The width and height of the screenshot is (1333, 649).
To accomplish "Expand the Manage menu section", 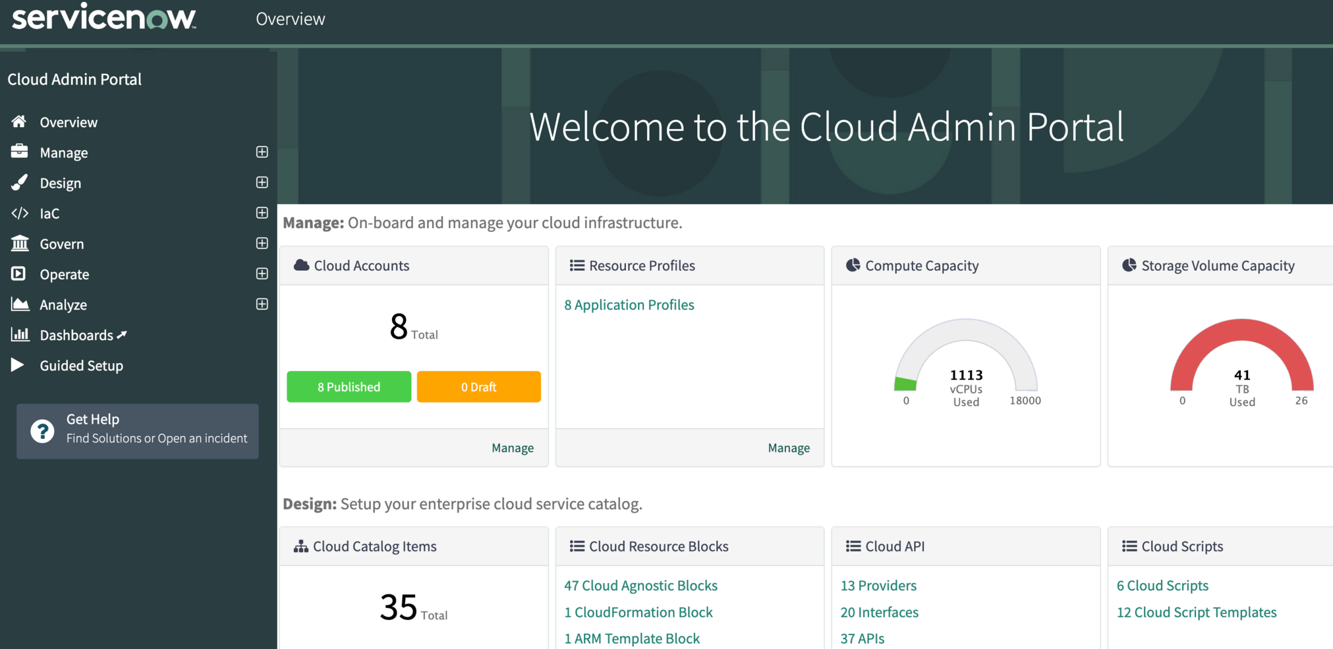I will click(262, 152).
